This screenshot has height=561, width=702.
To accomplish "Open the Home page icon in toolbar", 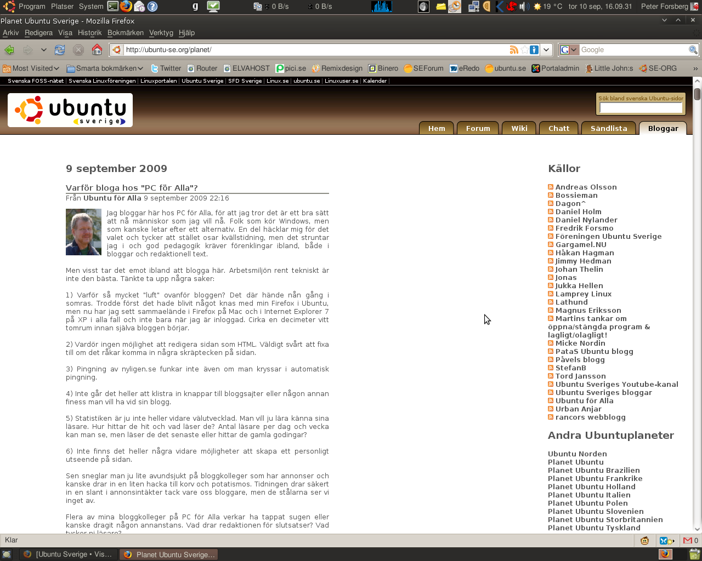I will click(97, 50).
